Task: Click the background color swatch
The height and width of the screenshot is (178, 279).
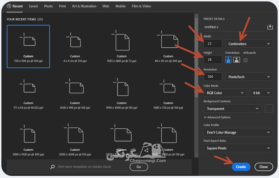Action: point(269,109)
